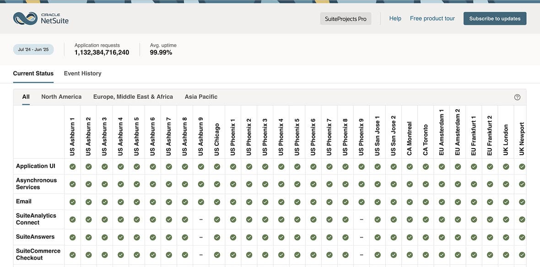Click the dash for SuiteAnswers US Ashburn 9
Image resolution: width=540 pixels, height=267 pixels.
click(201, 237)
